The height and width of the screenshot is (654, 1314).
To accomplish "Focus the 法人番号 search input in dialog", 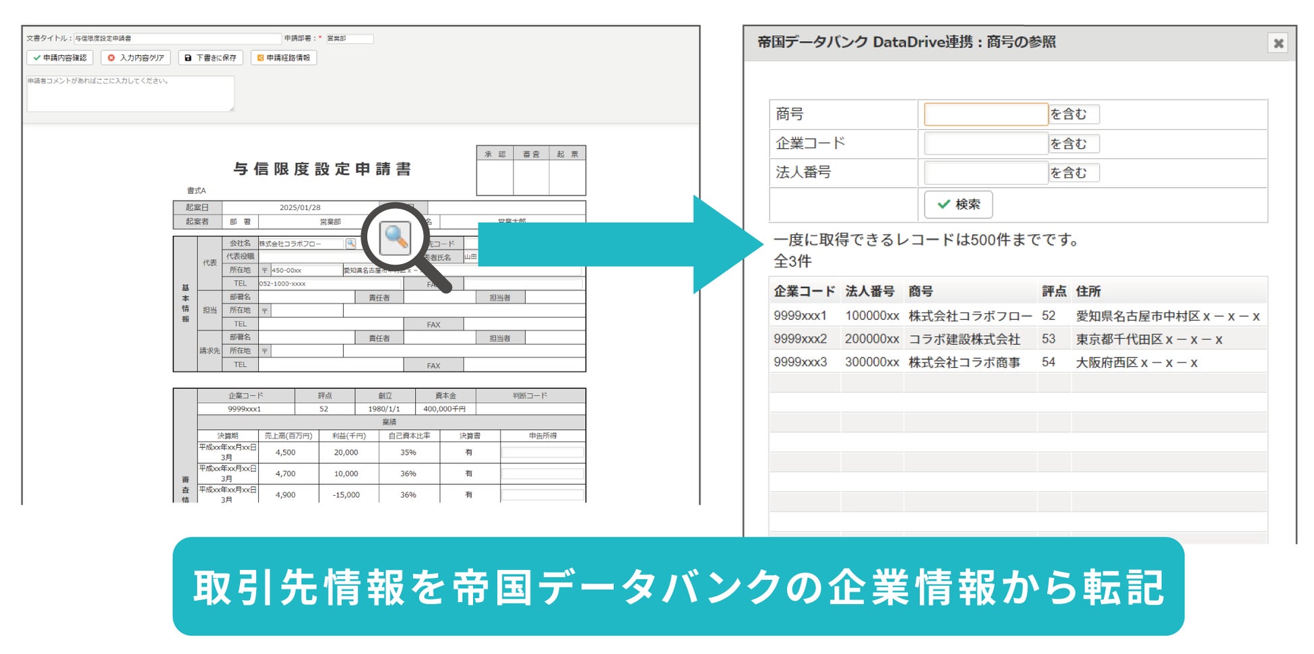I will 986,172.
